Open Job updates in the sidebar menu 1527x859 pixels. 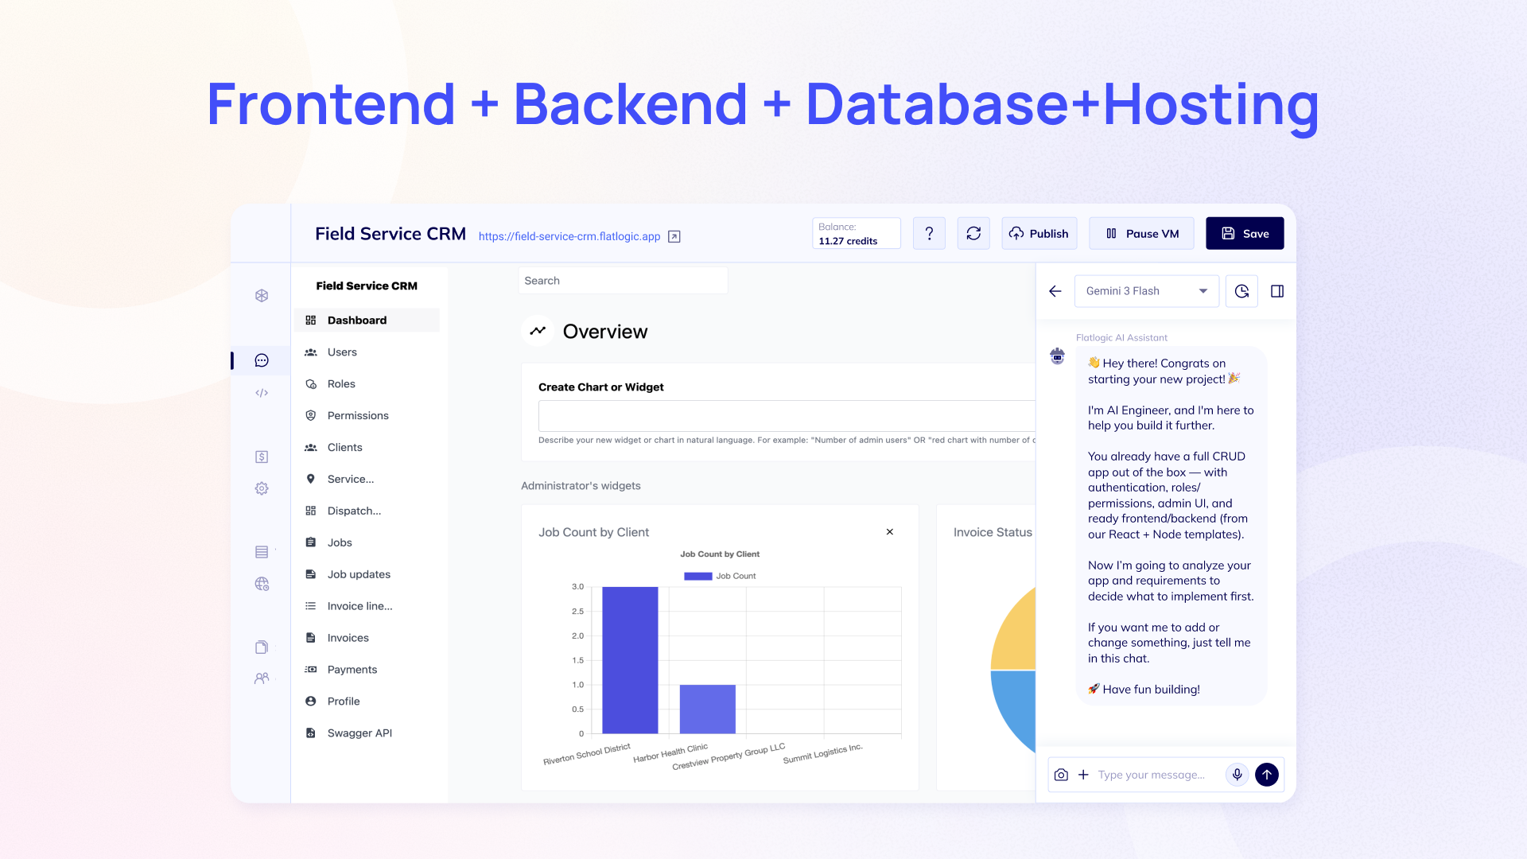367,574
